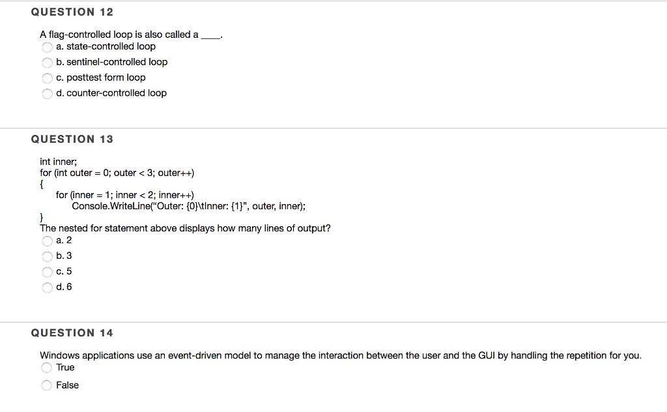This screenshot has width=667, height=412.
Task: Click the label text 'sentinel-controlled loop'
Action: tap(112, 62)
